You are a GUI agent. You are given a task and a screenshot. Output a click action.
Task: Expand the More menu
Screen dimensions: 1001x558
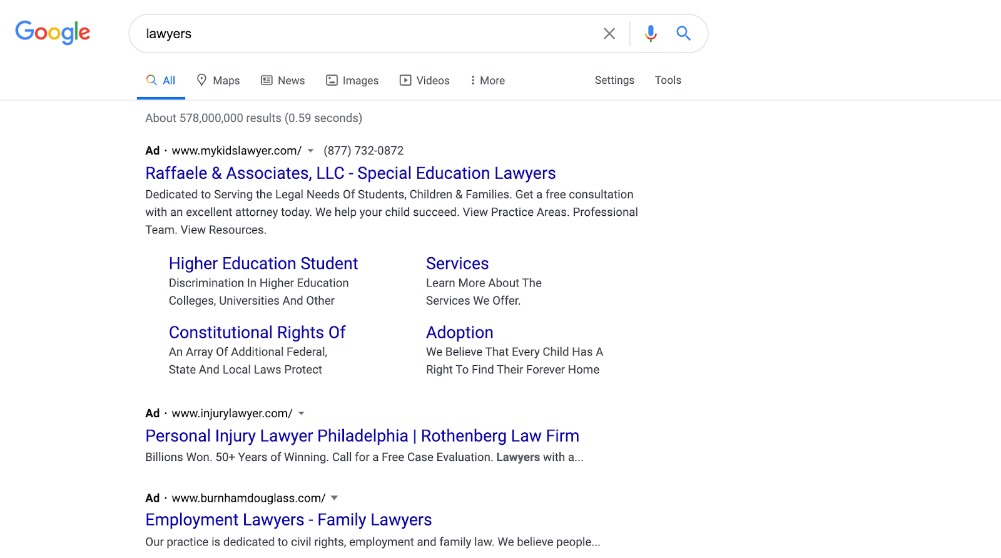click(x=487, y=81)
